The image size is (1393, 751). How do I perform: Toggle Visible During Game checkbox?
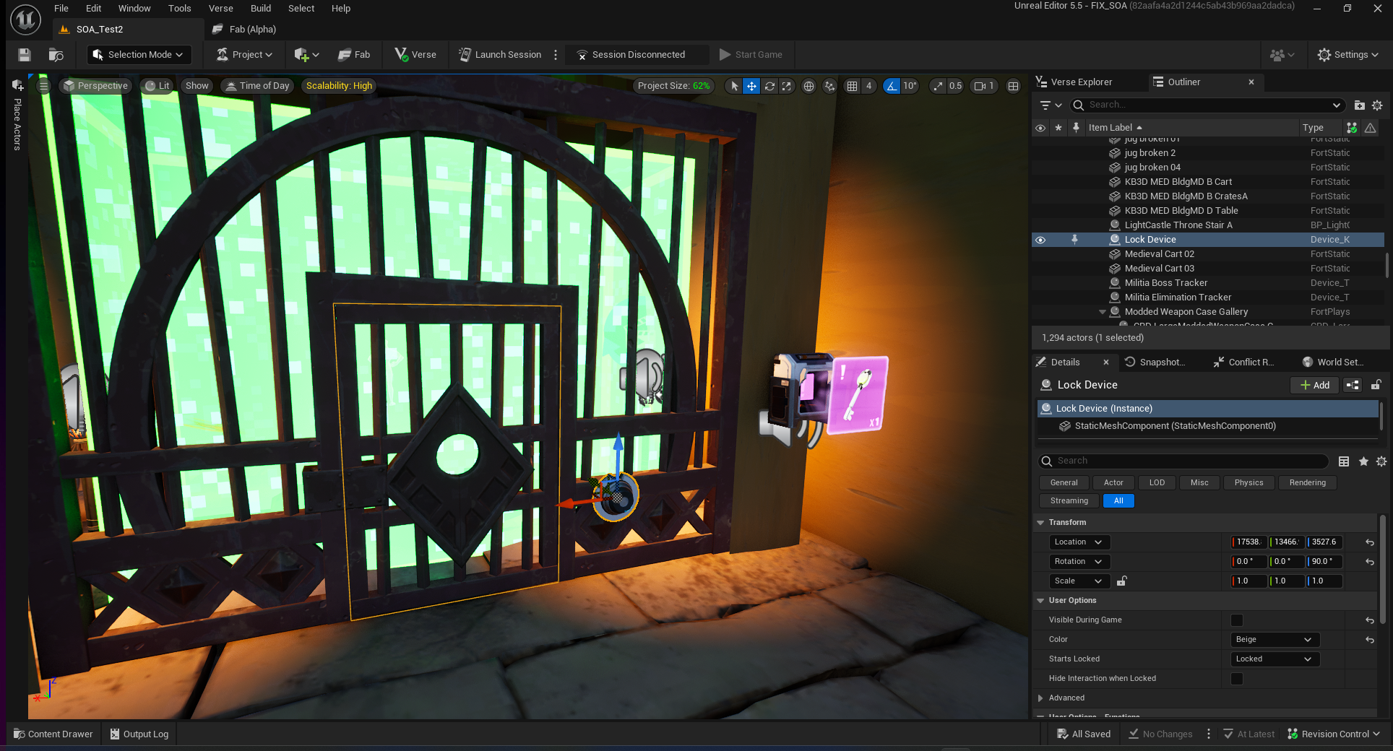click(x=1237, y=620)
